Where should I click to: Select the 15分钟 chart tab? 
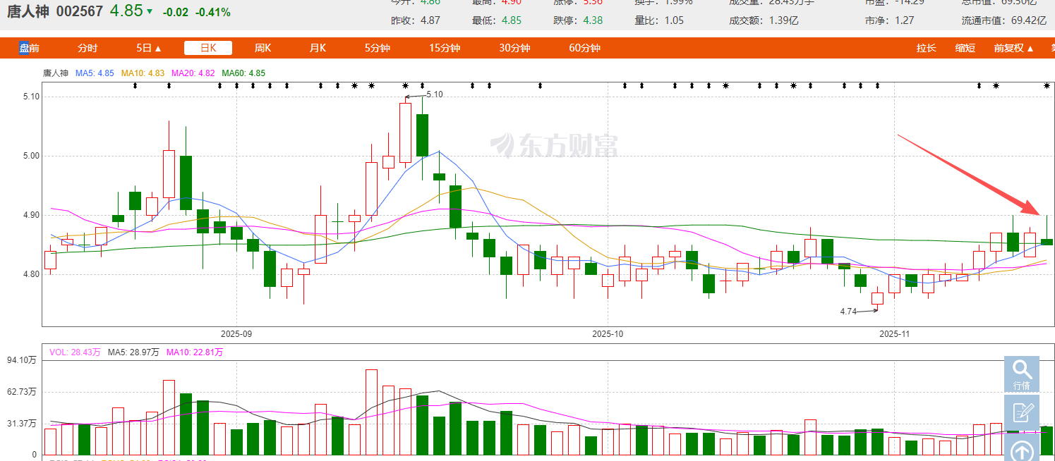(445, 48)
